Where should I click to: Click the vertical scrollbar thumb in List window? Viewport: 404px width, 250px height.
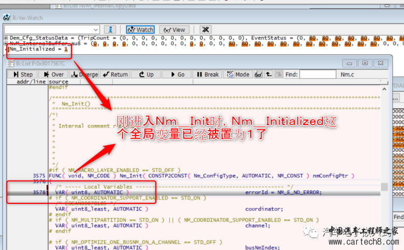tap(384, 187)
